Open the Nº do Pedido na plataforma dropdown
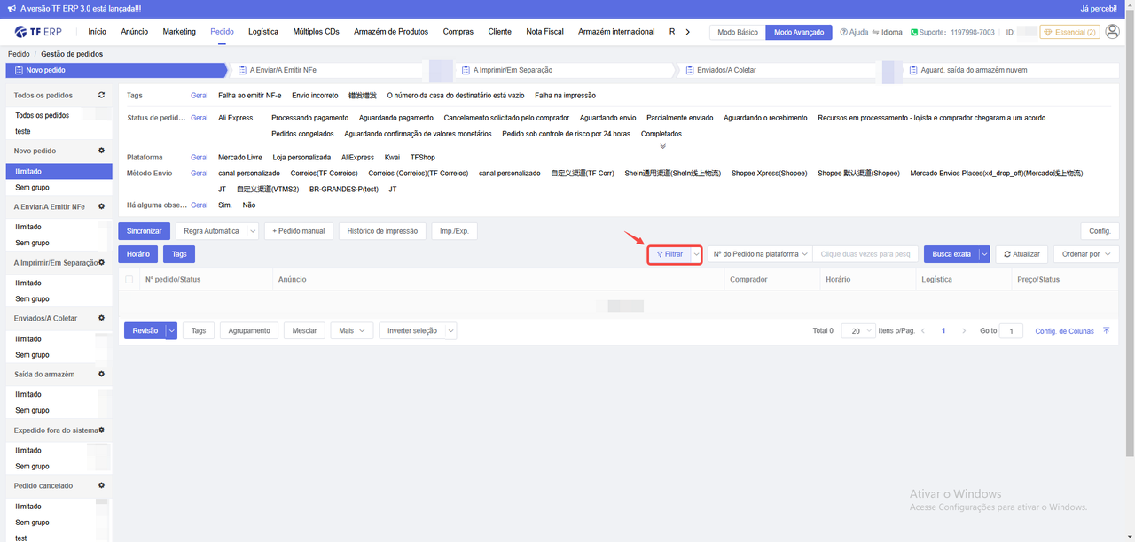1135x542 pixels. coord(760,254)
